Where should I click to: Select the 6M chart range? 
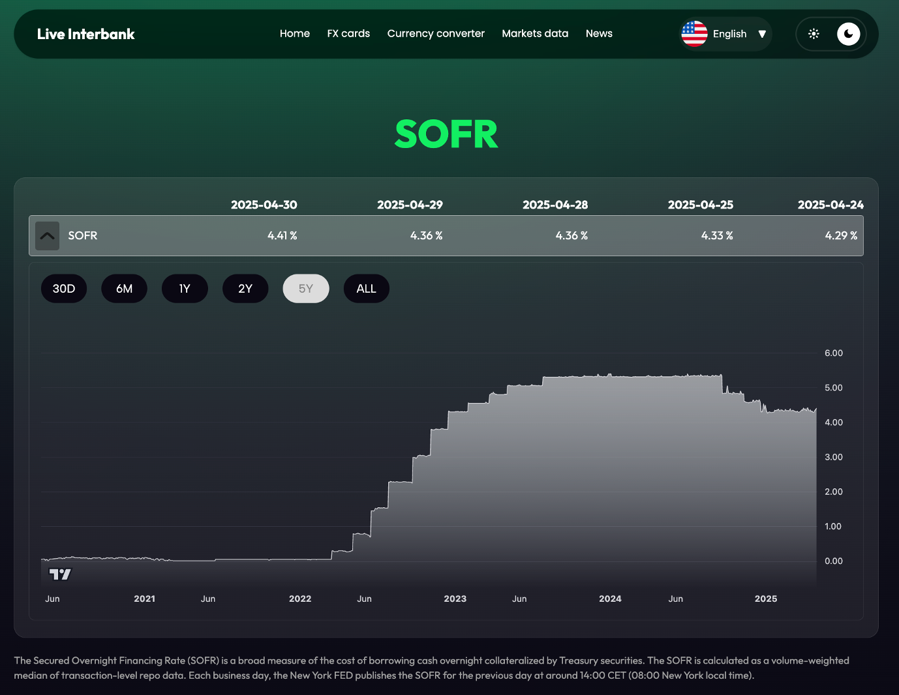pos(124,289)
